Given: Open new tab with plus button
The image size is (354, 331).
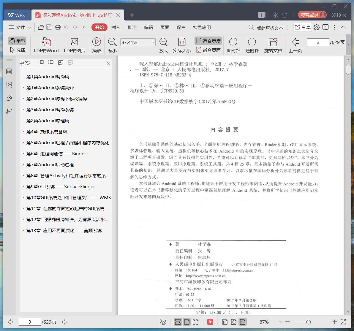Looking at the screenshot, I should click(x=132, y=15).
